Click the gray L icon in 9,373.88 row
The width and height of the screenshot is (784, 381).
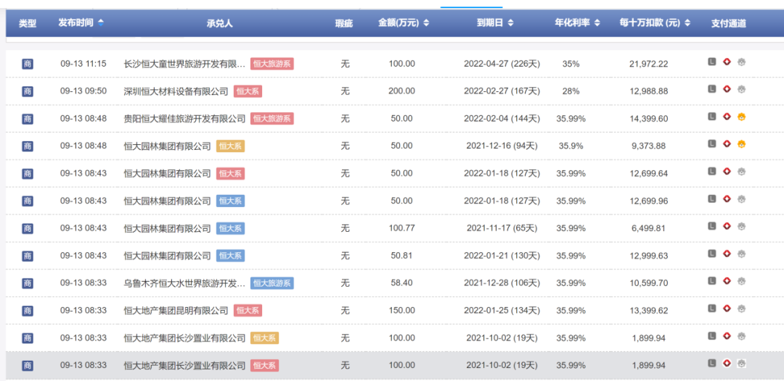click(x=712, y=144)
